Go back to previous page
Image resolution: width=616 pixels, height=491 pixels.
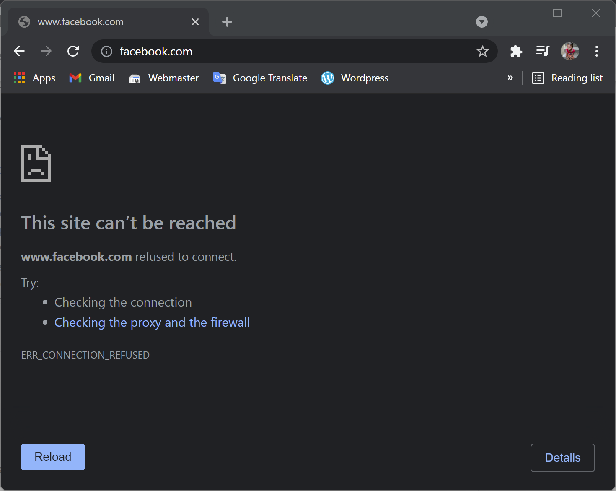coord(19,51)
